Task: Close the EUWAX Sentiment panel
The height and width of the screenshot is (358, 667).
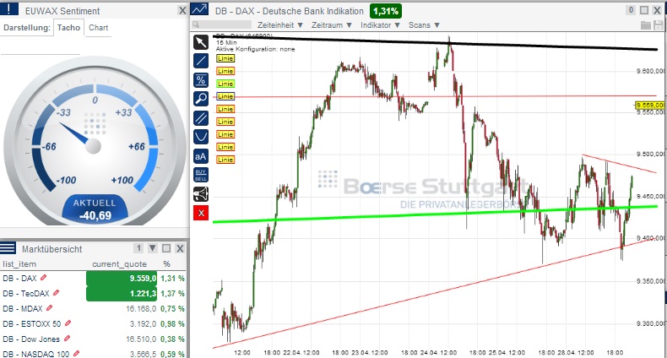Action: 182,11
